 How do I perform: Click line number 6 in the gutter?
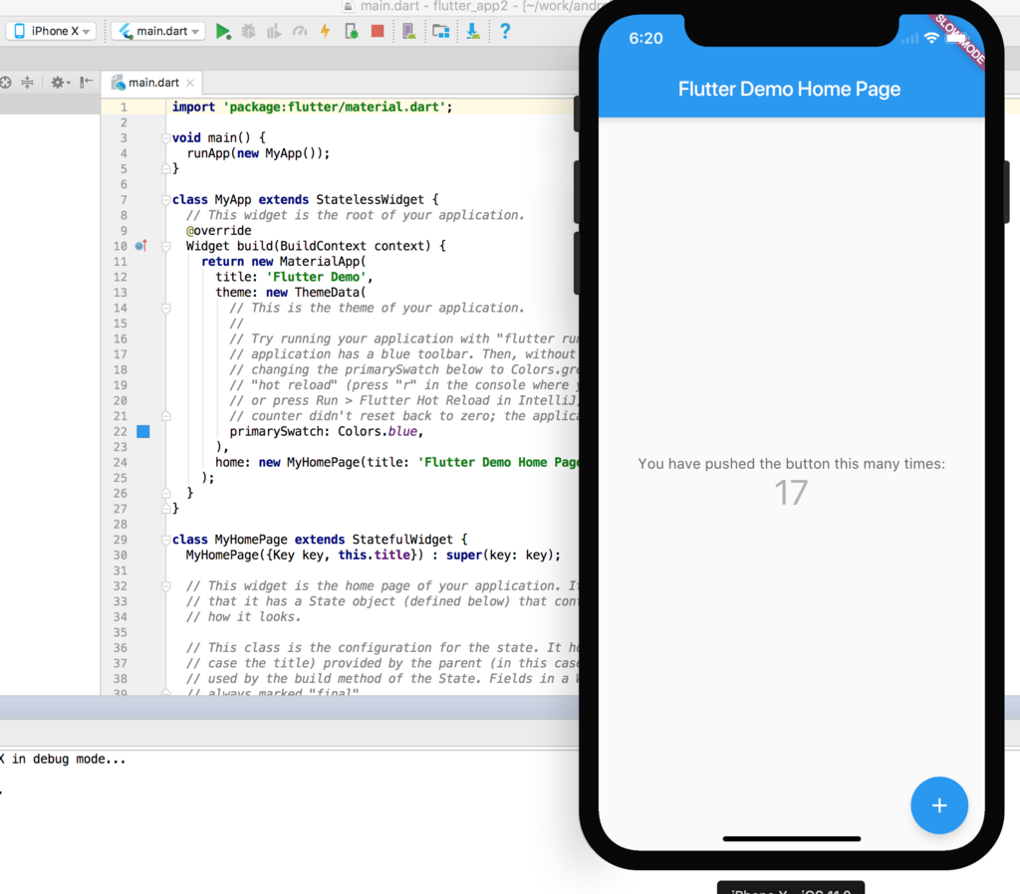[x=124, y=184]
